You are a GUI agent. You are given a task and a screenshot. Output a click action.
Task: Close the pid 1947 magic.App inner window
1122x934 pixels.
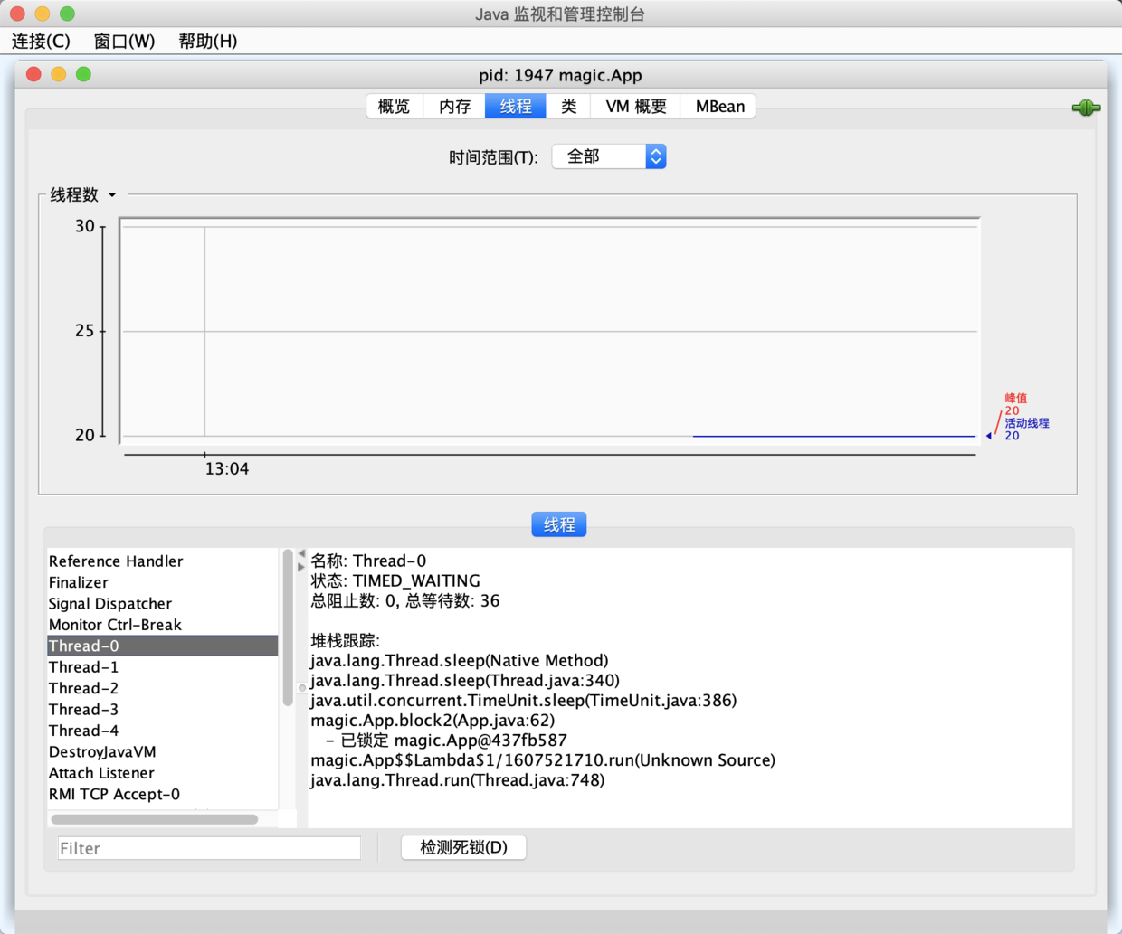point(33,74)
